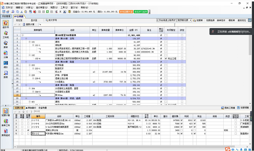This screenshot has height=151, width=254.
Task: Click the scissors cut toolbar icon
Action: [22, 12]
